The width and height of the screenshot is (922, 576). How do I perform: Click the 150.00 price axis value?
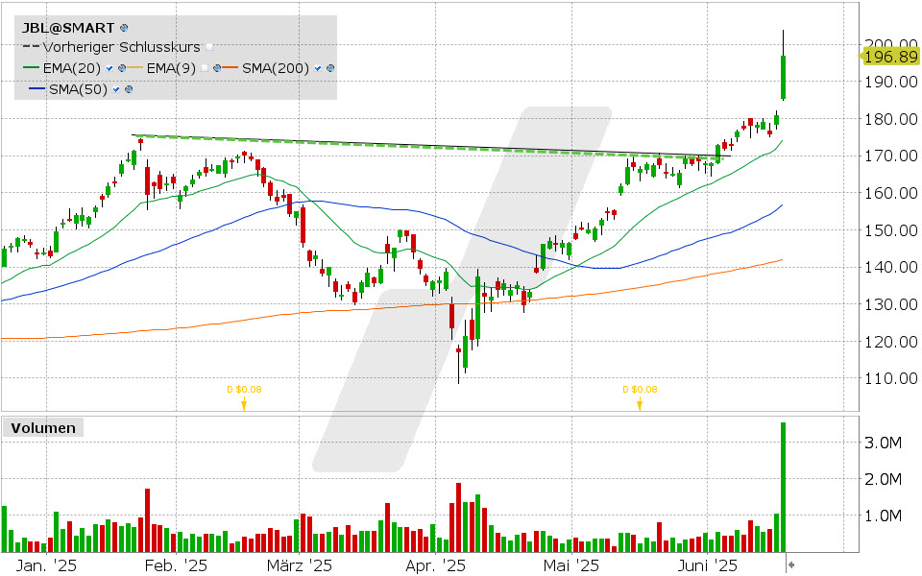coord(891,230)
